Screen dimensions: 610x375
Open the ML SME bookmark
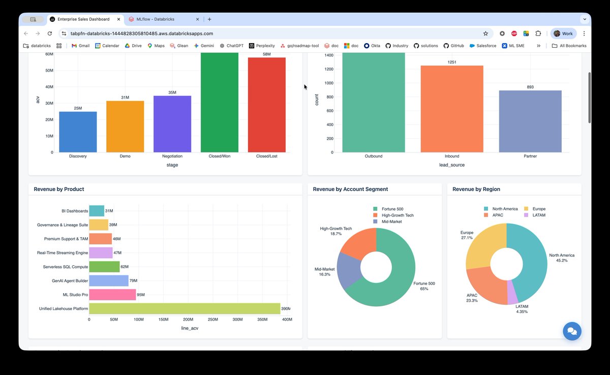pyautogui.click(x=513, y=46)
